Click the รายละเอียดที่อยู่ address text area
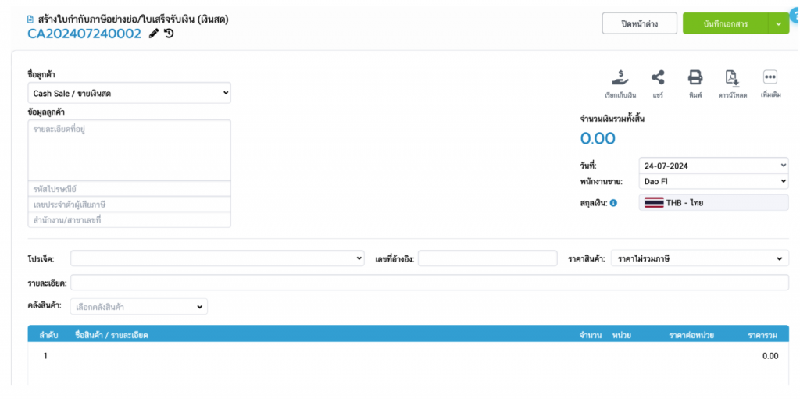This screenshot has height=399, width=800. [x=129, y=150]
